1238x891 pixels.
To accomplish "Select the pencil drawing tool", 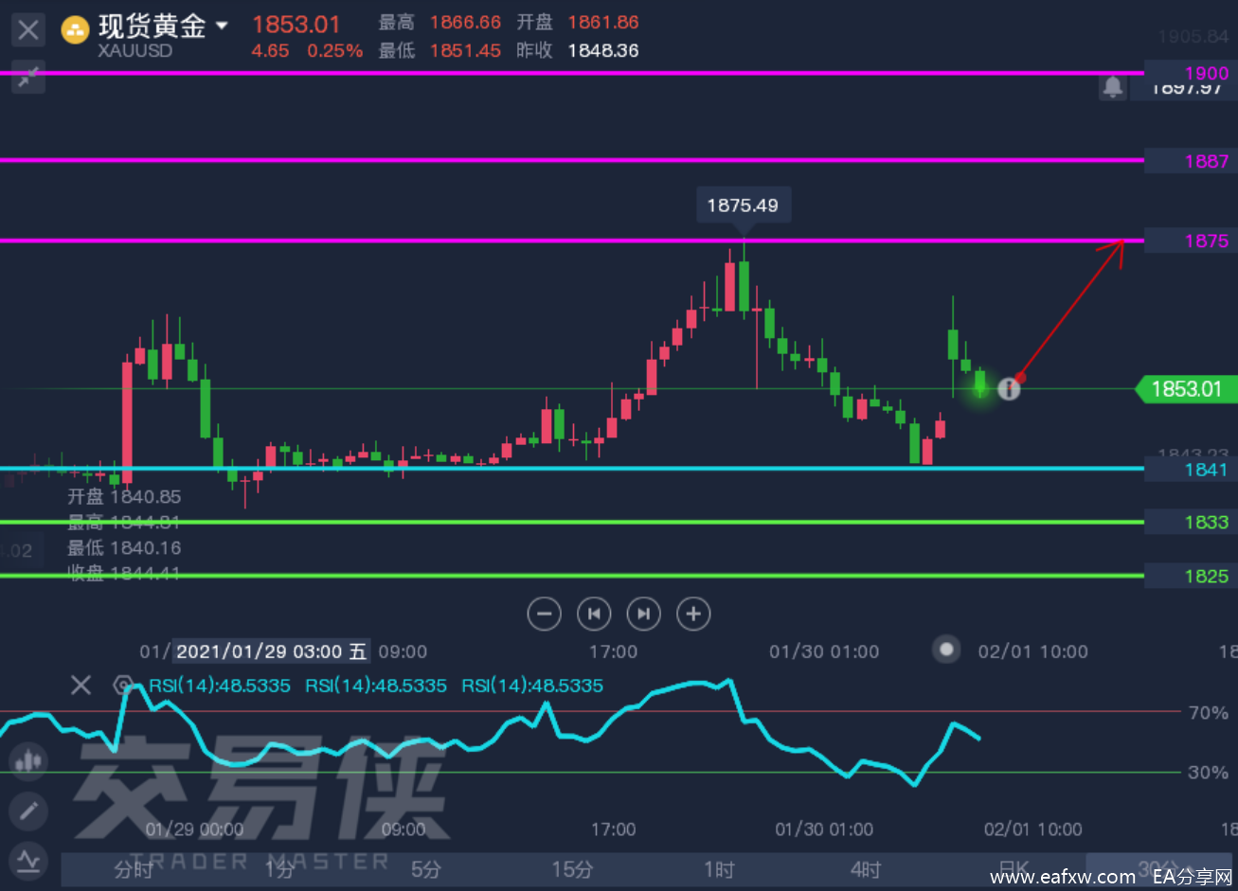I will 28,811.
